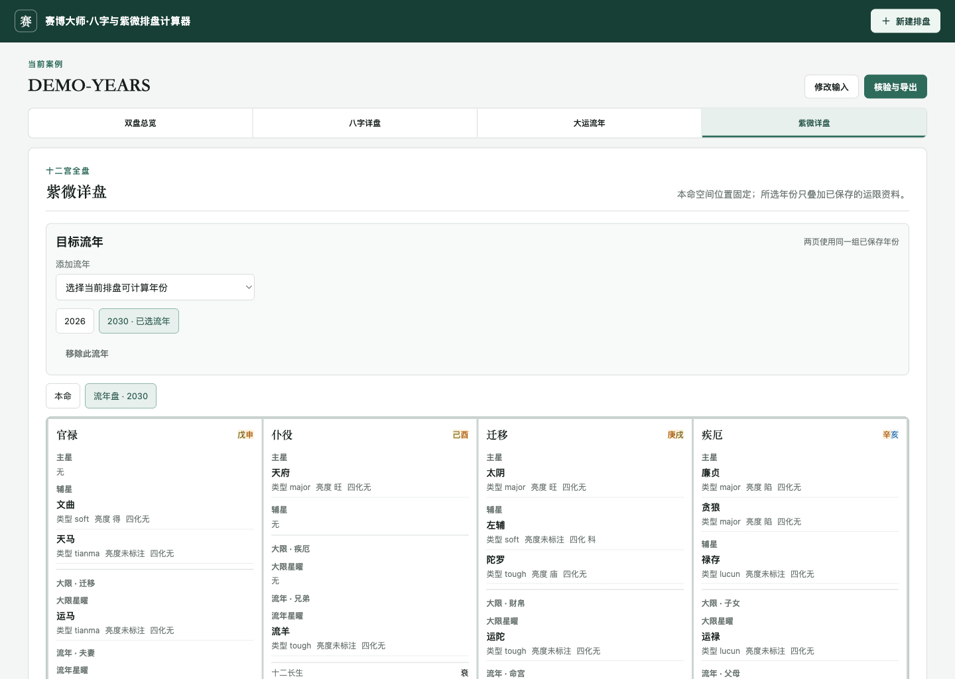Click the 天府 star name
955x679 pixels.
[281, 473]
